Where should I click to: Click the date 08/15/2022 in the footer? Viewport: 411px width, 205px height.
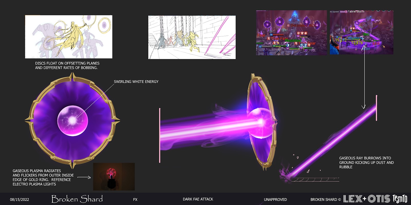[x=20, y=199]
